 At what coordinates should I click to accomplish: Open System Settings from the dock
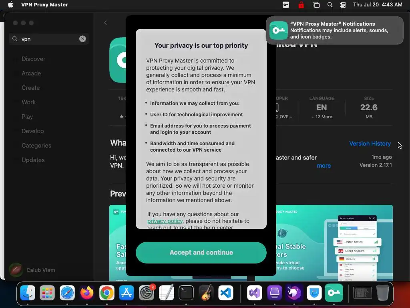(x=147, y=293)
